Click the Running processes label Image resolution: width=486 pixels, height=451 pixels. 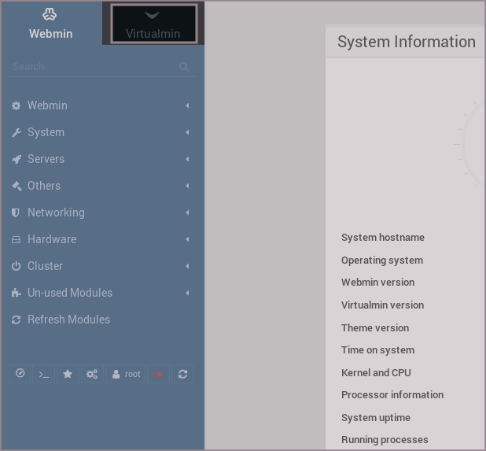(x=385, y=440)
